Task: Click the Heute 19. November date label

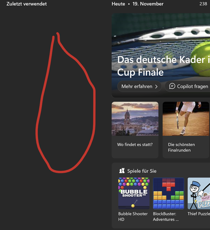Action: coord(137,4)
